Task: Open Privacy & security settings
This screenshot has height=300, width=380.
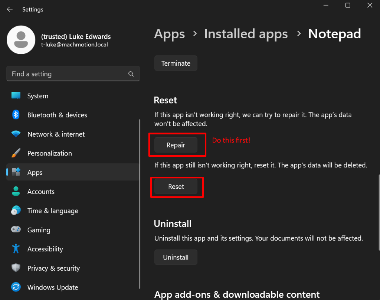Action: (16, 268)
